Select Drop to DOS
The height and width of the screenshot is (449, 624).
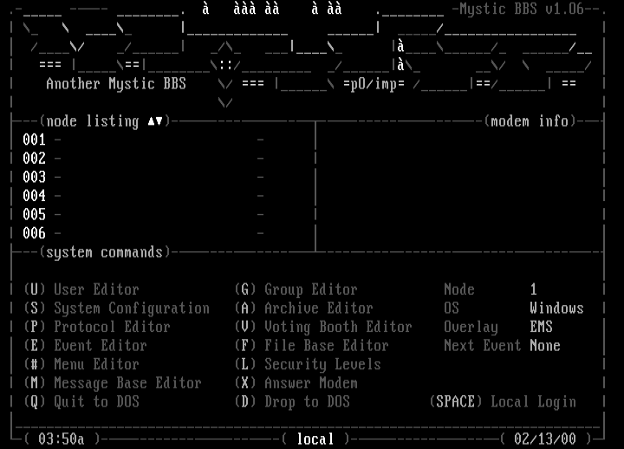(x=292, y=401)
